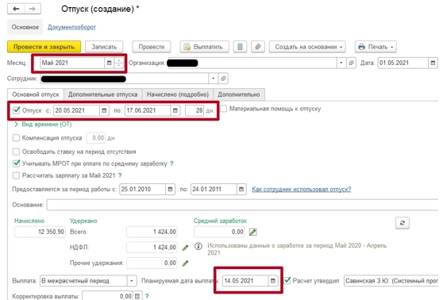Edit НДФЛ with the green pencil icon

pyautogui.click(x=185, y=248)
